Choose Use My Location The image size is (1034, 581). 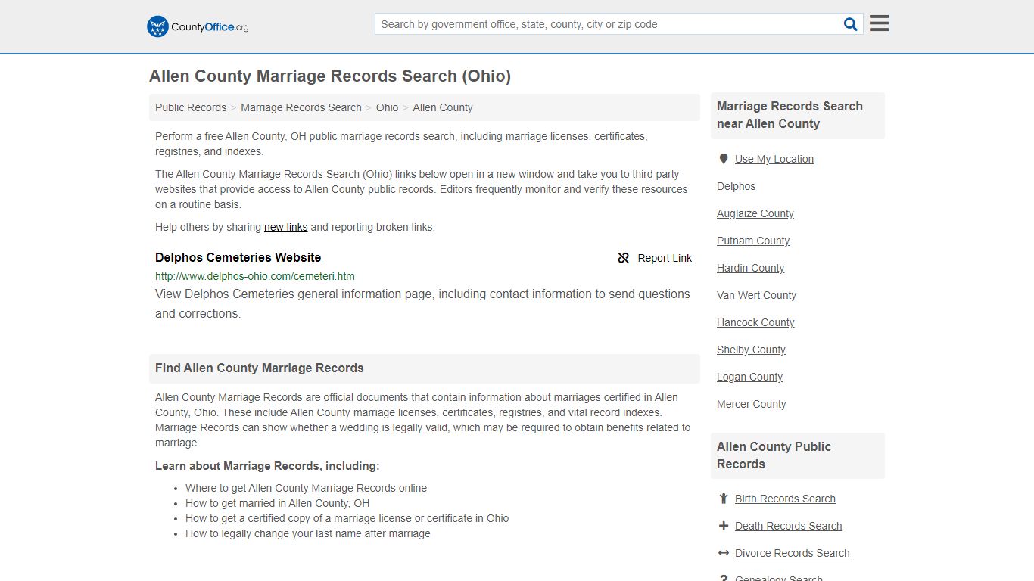pos(774,159)
